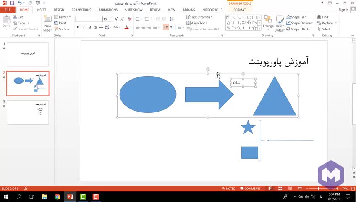The height and width of the screenshot is (202, 356).
Task: Collapse the ribbon with the chevron
Action: [353, 35]
